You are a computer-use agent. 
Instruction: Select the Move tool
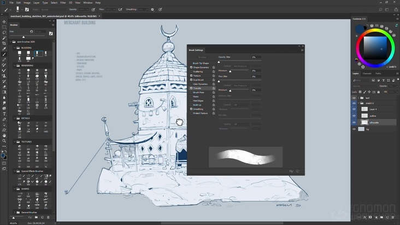coord(4,22)
